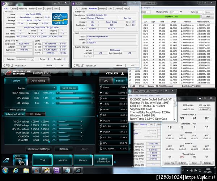The height and width of the screenshot is (181, 217).
Task: Click the AI Suite logo in the bottom-left corner
Action: click(6, 160)
